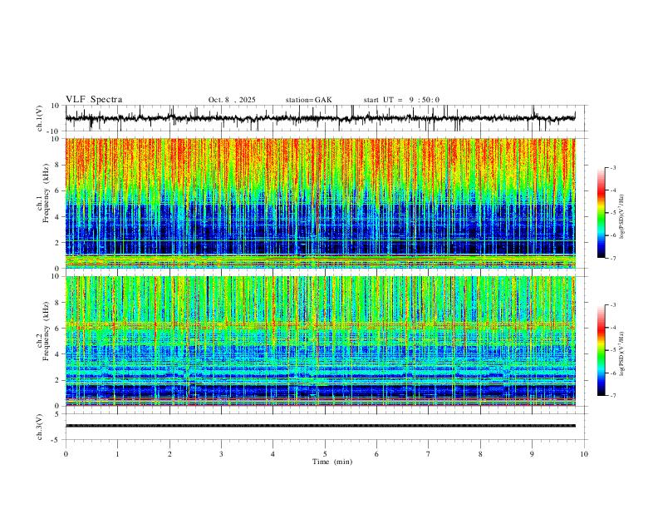Viewport: 658px width, 509px height.
Task: Click the "Time (min)" axis label
Action: point(332,462)
